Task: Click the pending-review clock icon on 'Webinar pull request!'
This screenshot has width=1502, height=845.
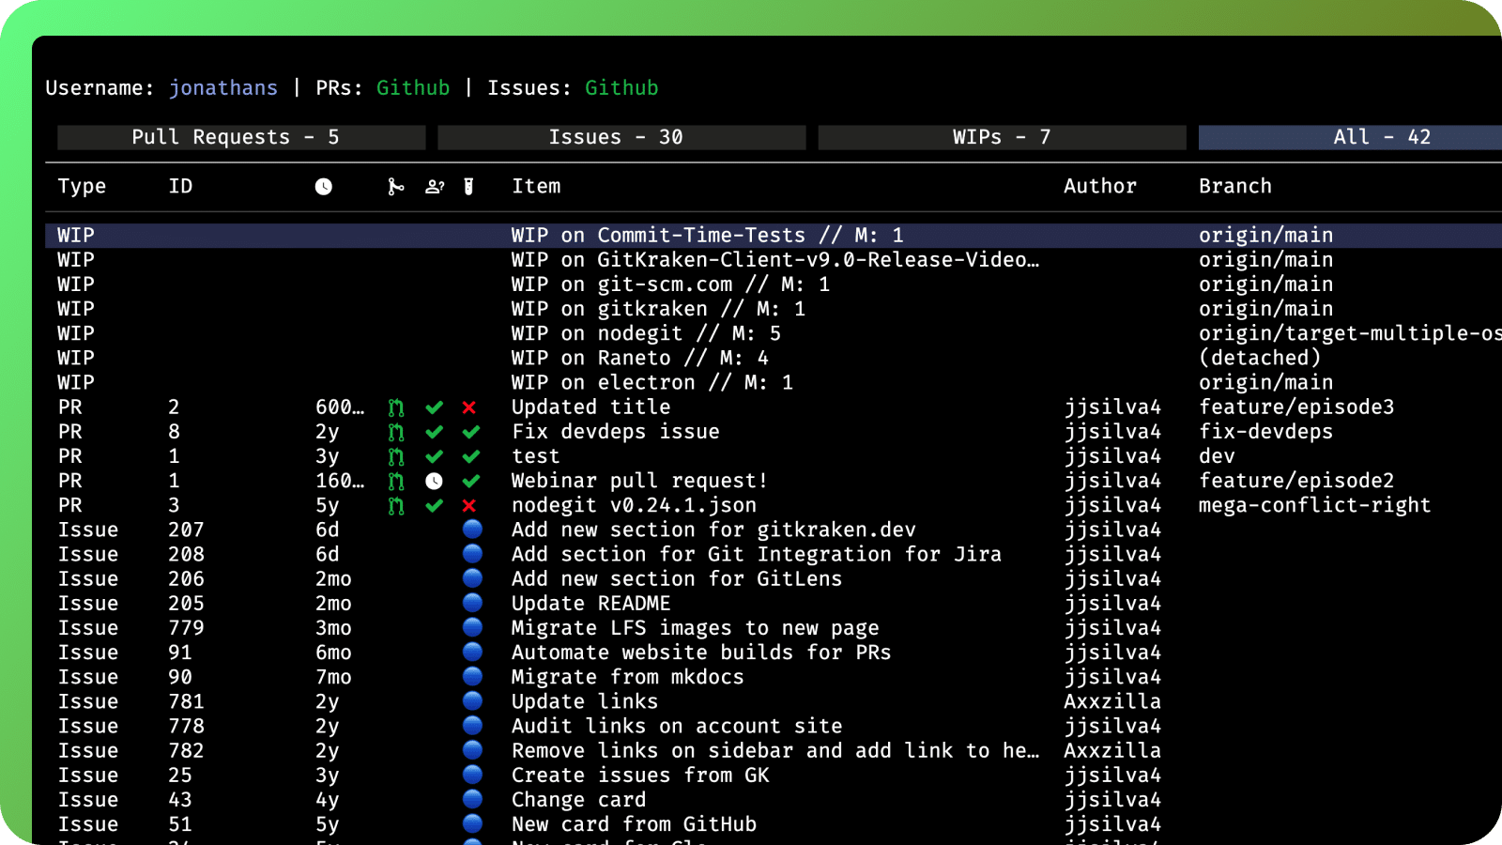Action: (433, 481)
